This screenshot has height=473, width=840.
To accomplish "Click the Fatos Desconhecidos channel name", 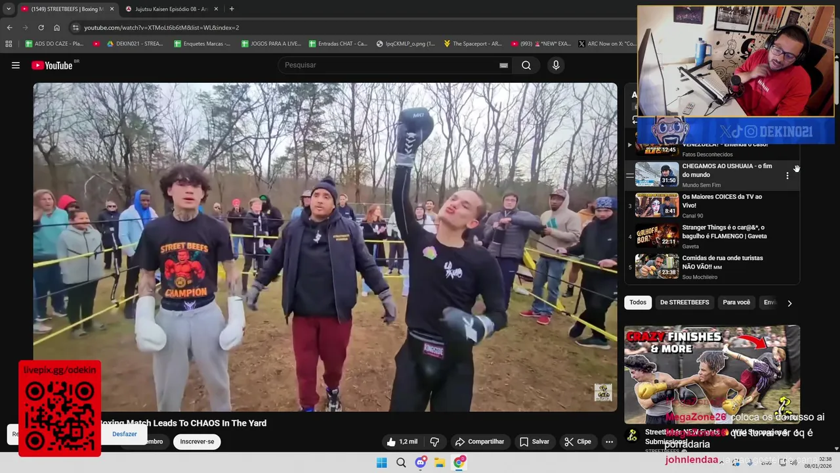I will click(707, 154).
